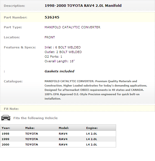Select the Inlet : 6 BOLT WELDED spec
The height and width of the screenshot is (161, 155).
click(63, 47)
